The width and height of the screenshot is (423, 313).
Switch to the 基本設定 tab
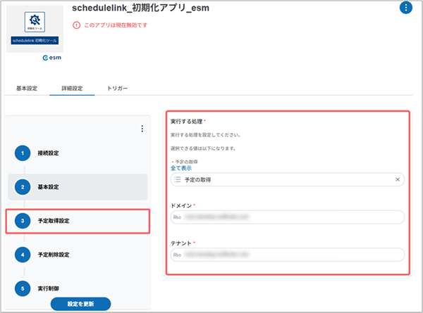point(27,89)
